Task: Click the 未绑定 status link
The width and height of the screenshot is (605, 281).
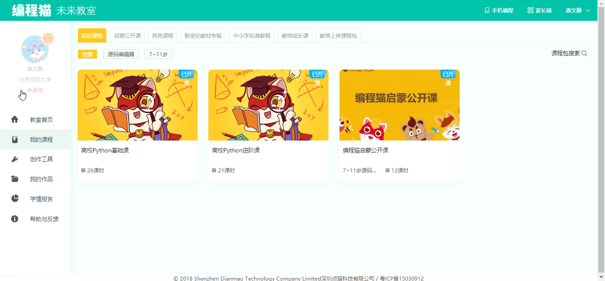Action: click(35, 90)
